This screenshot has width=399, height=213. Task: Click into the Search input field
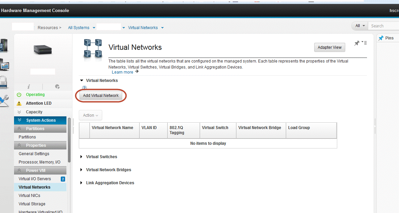(384, 26)
